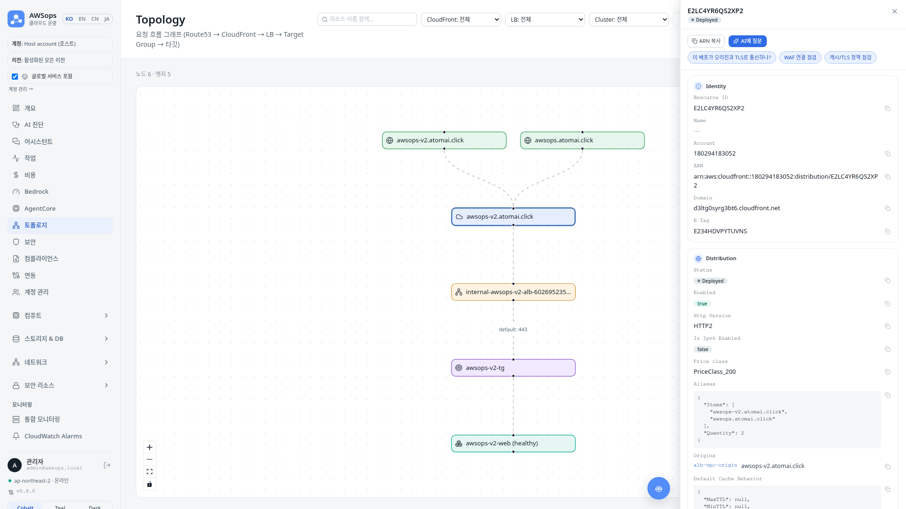Open the LB filter dropdown
Screen dimensions: 906x509
[545, 19]
